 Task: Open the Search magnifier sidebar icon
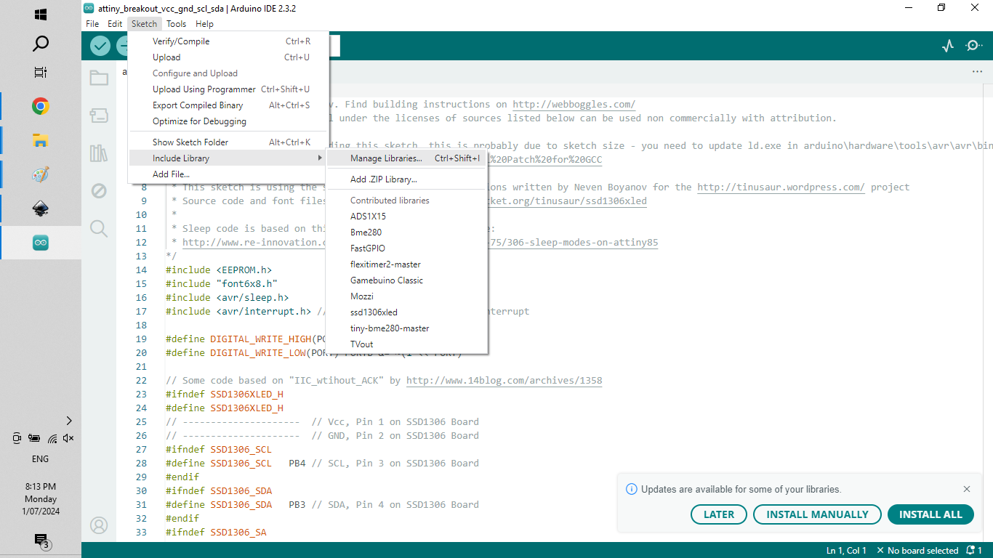coord(99,229)
